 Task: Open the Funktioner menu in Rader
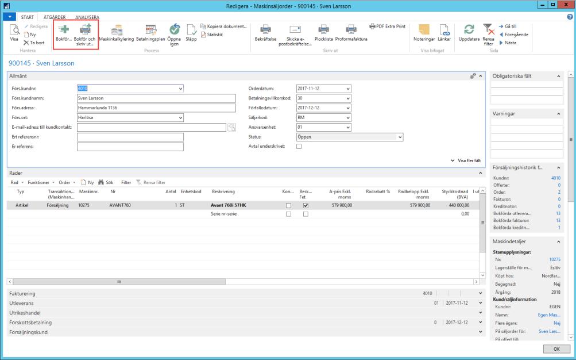41,182
